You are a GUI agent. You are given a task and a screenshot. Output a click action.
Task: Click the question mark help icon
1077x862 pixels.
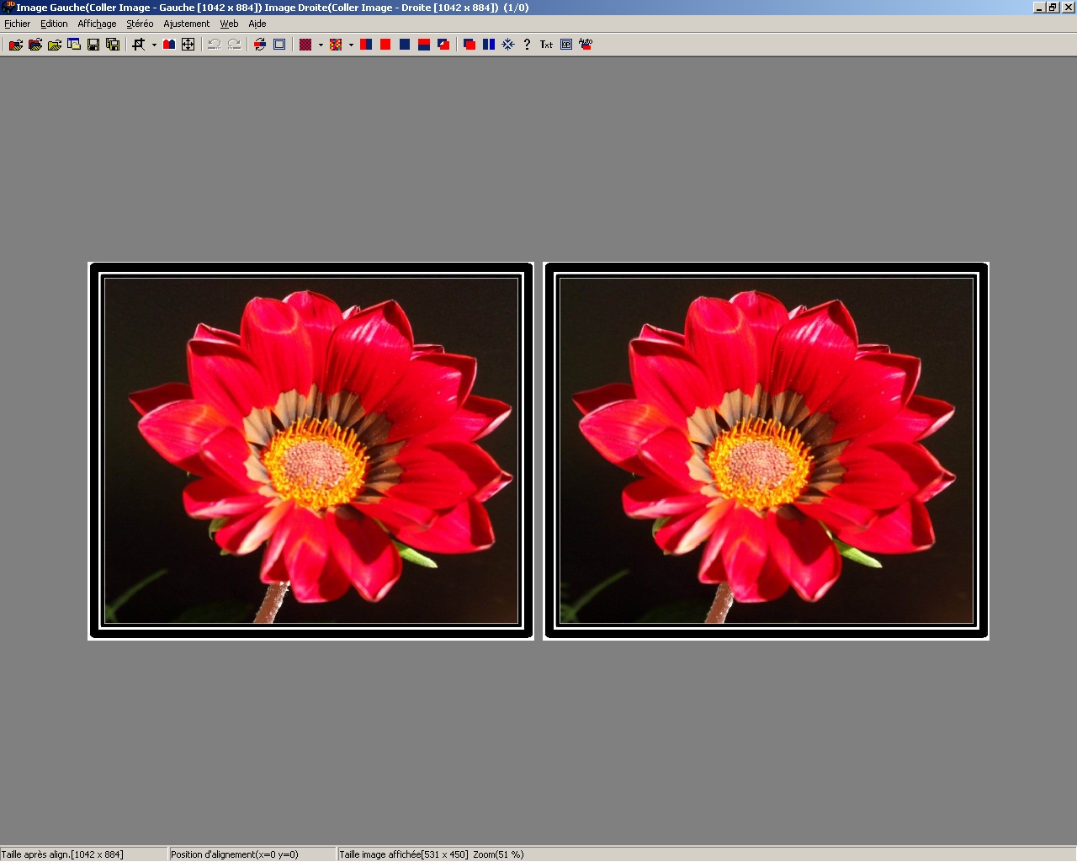pyautogui.click(x=527, y=45)
